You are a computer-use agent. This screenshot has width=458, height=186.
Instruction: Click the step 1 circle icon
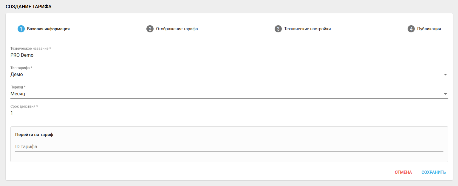point(21,29)
